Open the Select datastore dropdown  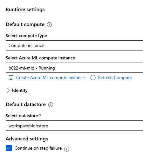[74, 125]
